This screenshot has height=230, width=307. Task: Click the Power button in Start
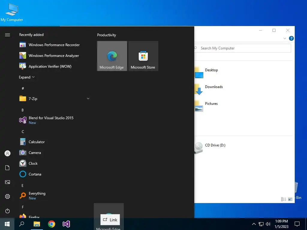point(7,211)
